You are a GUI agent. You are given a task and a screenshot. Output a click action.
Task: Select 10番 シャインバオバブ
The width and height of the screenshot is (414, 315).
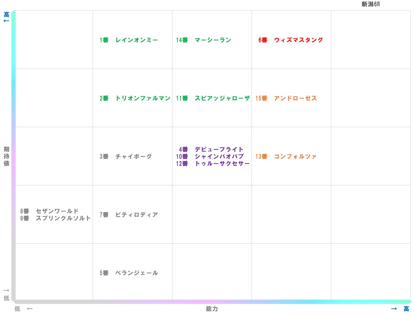point(210,156)
